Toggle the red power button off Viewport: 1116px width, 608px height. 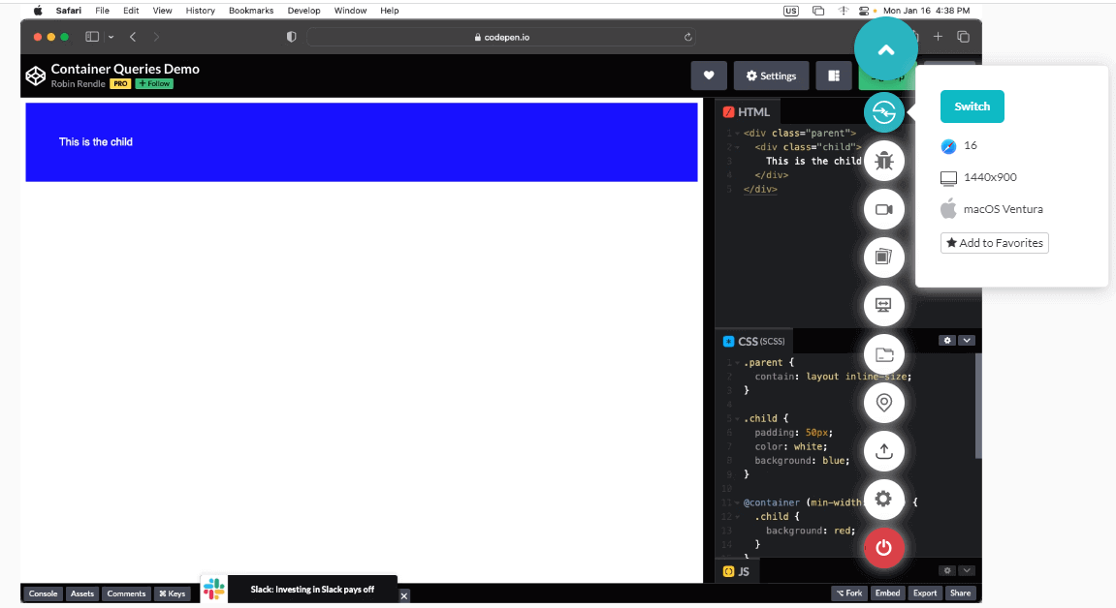tap(883, 548)
